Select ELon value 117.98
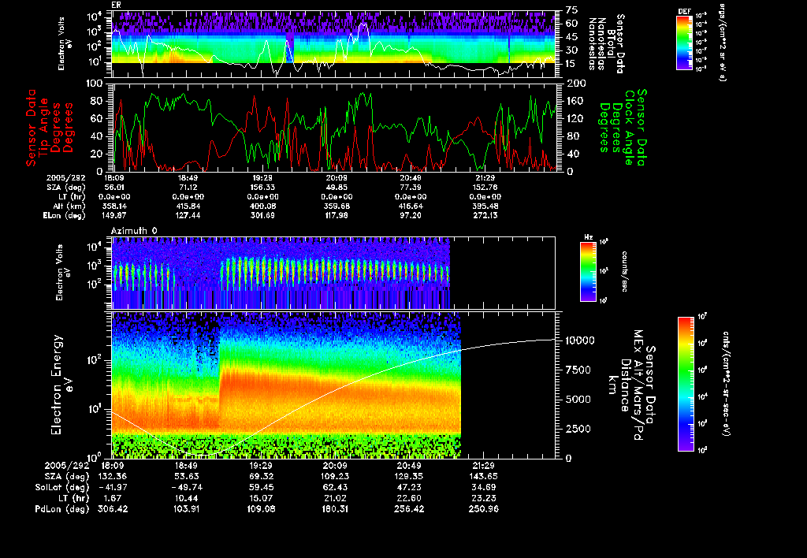The width and height of the screenshot is (807, 558). pyautogui.click(x=337, y=216)
